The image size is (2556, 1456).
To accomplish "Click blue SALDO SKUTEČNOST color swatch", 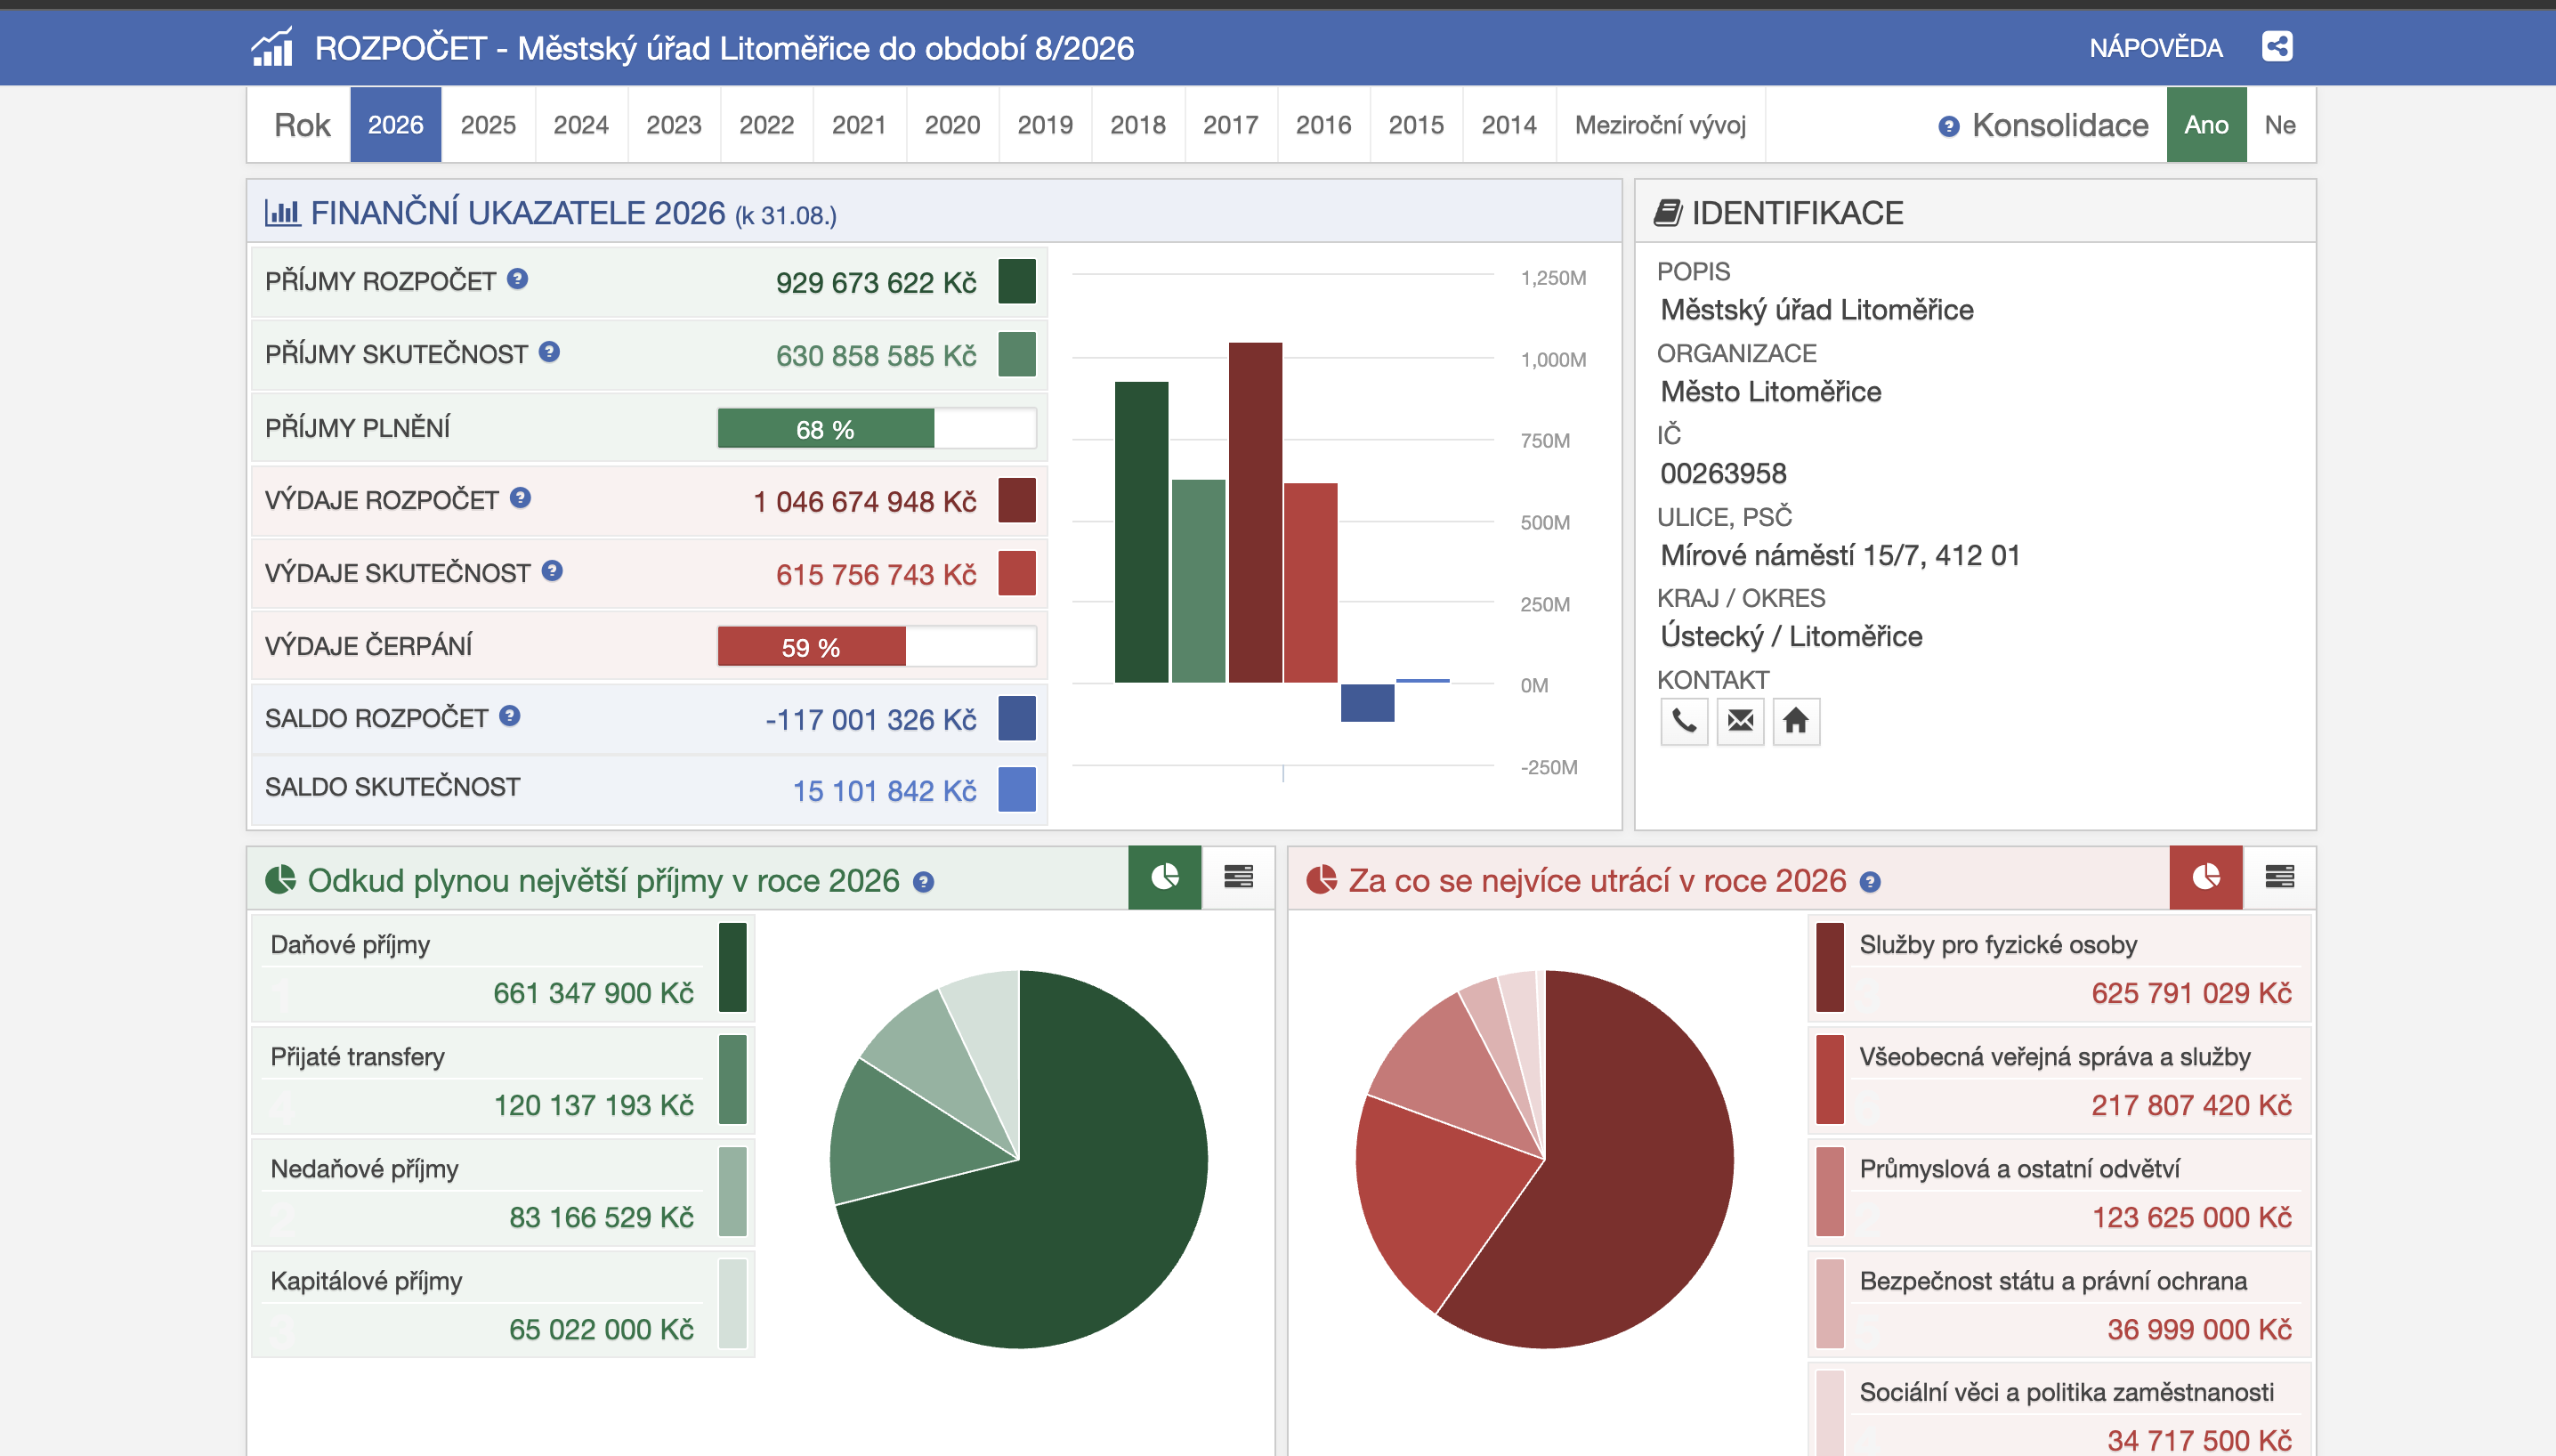I will point(1017,789).
